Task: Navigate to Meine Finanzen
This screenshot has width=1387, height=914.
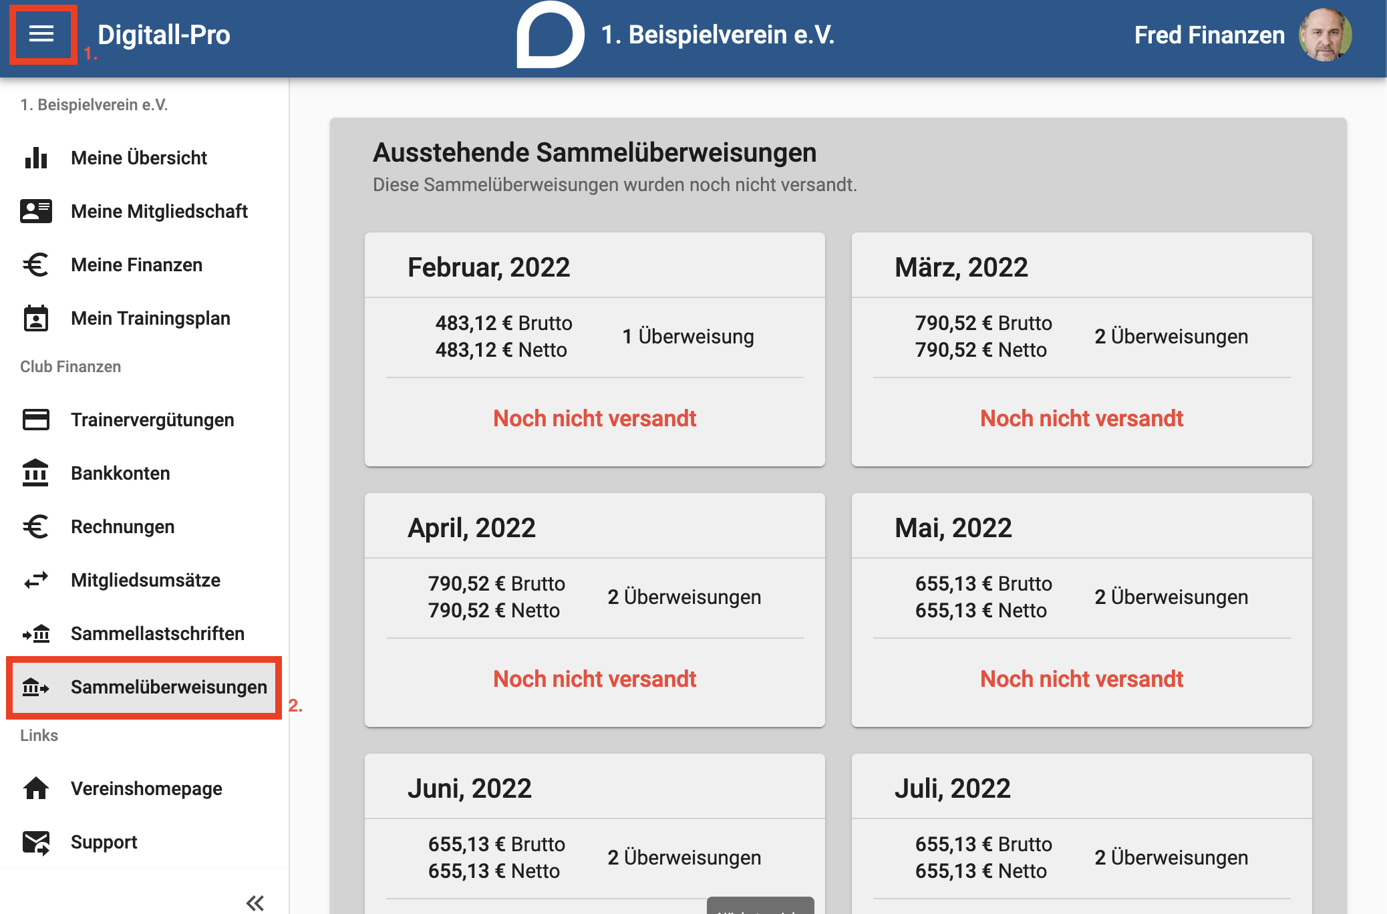Action: [144, 265]
